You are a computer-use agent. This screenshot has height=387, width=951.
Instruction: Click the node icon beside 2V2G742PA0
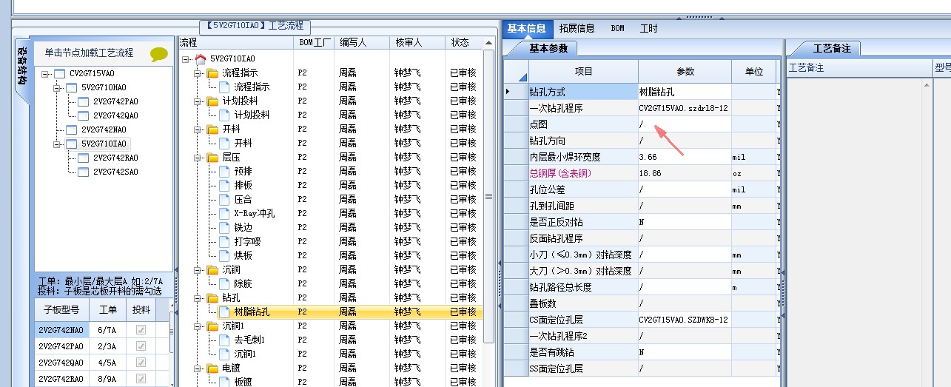pos(84,101)
